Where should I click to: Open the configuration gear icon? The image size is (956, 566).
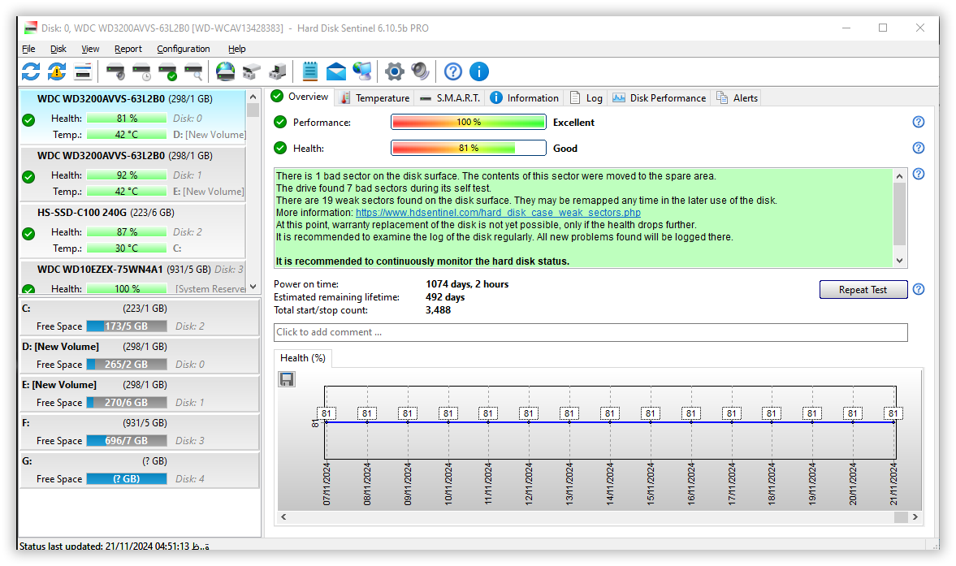(x=394, y=71)
